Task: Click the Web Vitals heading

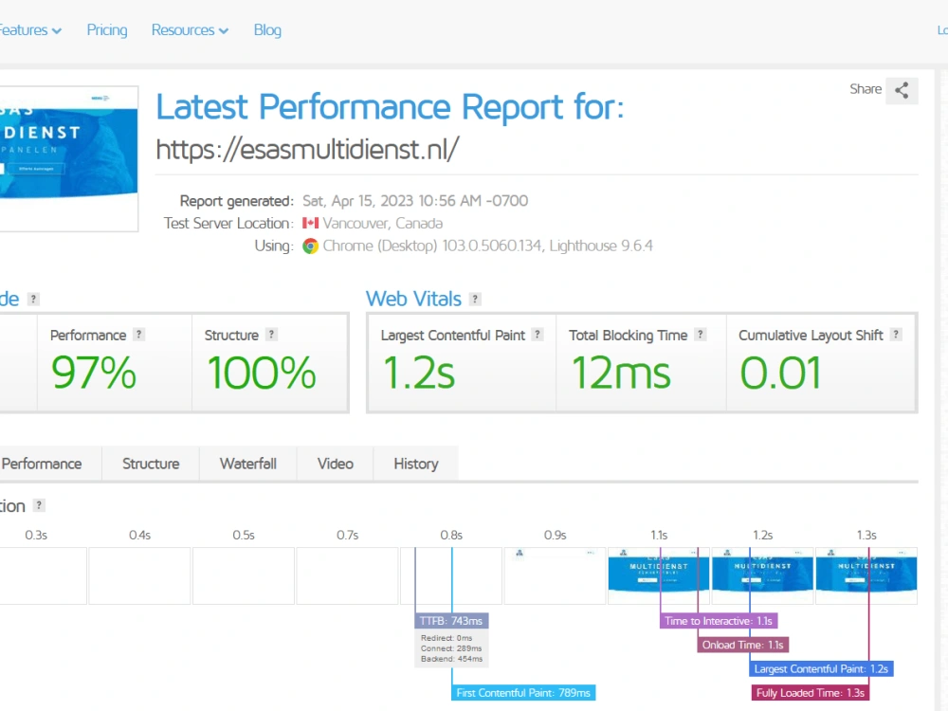Action: click(413, 299)
